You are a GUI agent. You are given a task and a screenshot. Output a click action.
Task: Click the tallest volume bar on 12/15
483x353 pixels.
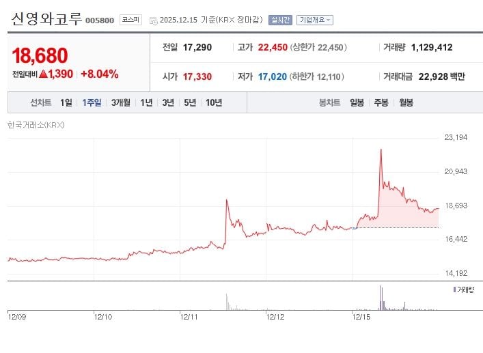tap(381, 298)
